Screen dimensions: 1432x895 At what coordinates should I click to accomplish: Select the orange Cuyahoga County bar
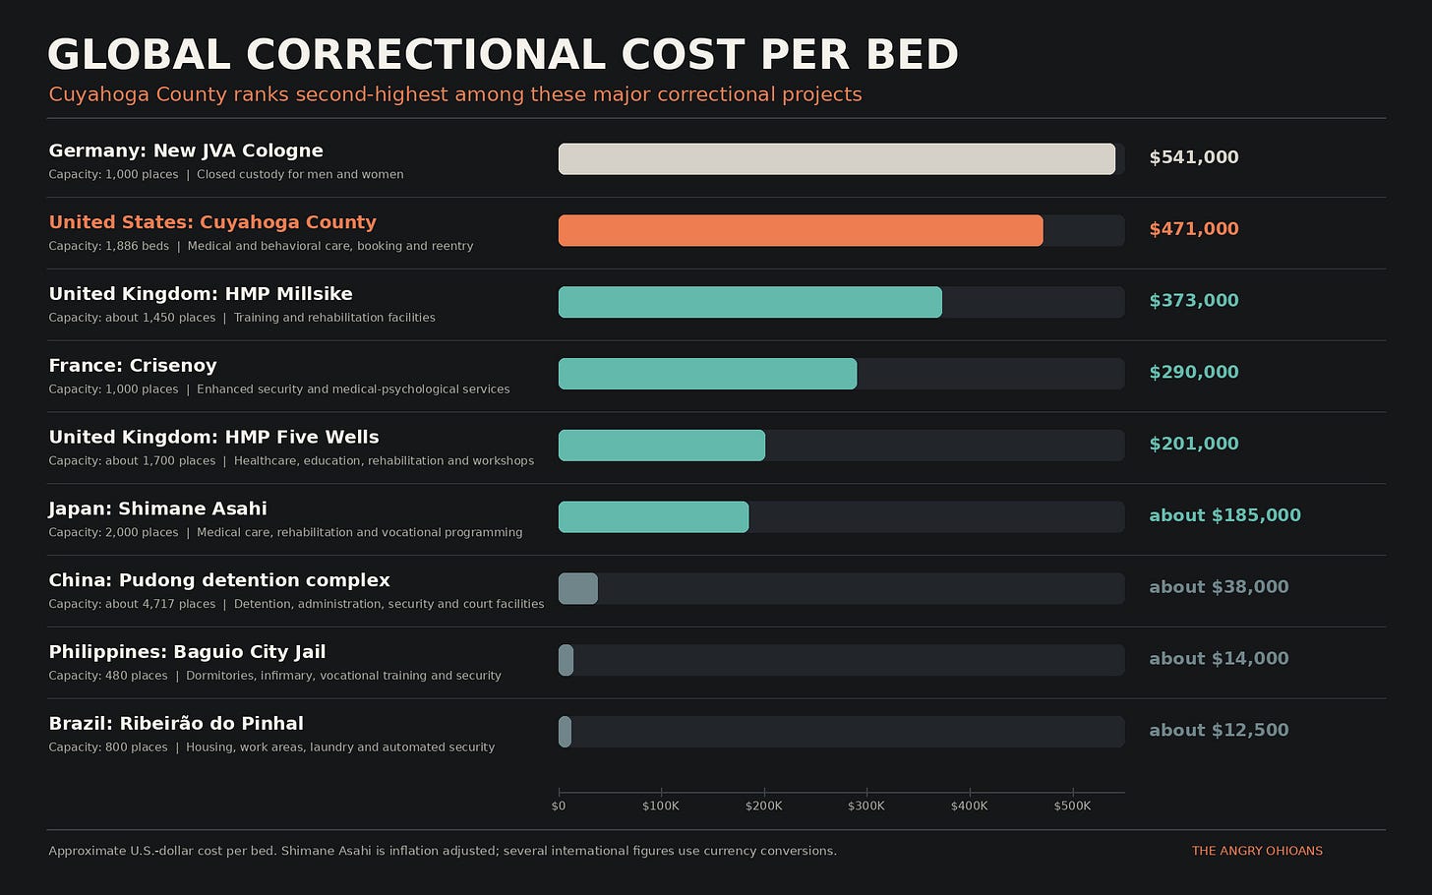801,230
